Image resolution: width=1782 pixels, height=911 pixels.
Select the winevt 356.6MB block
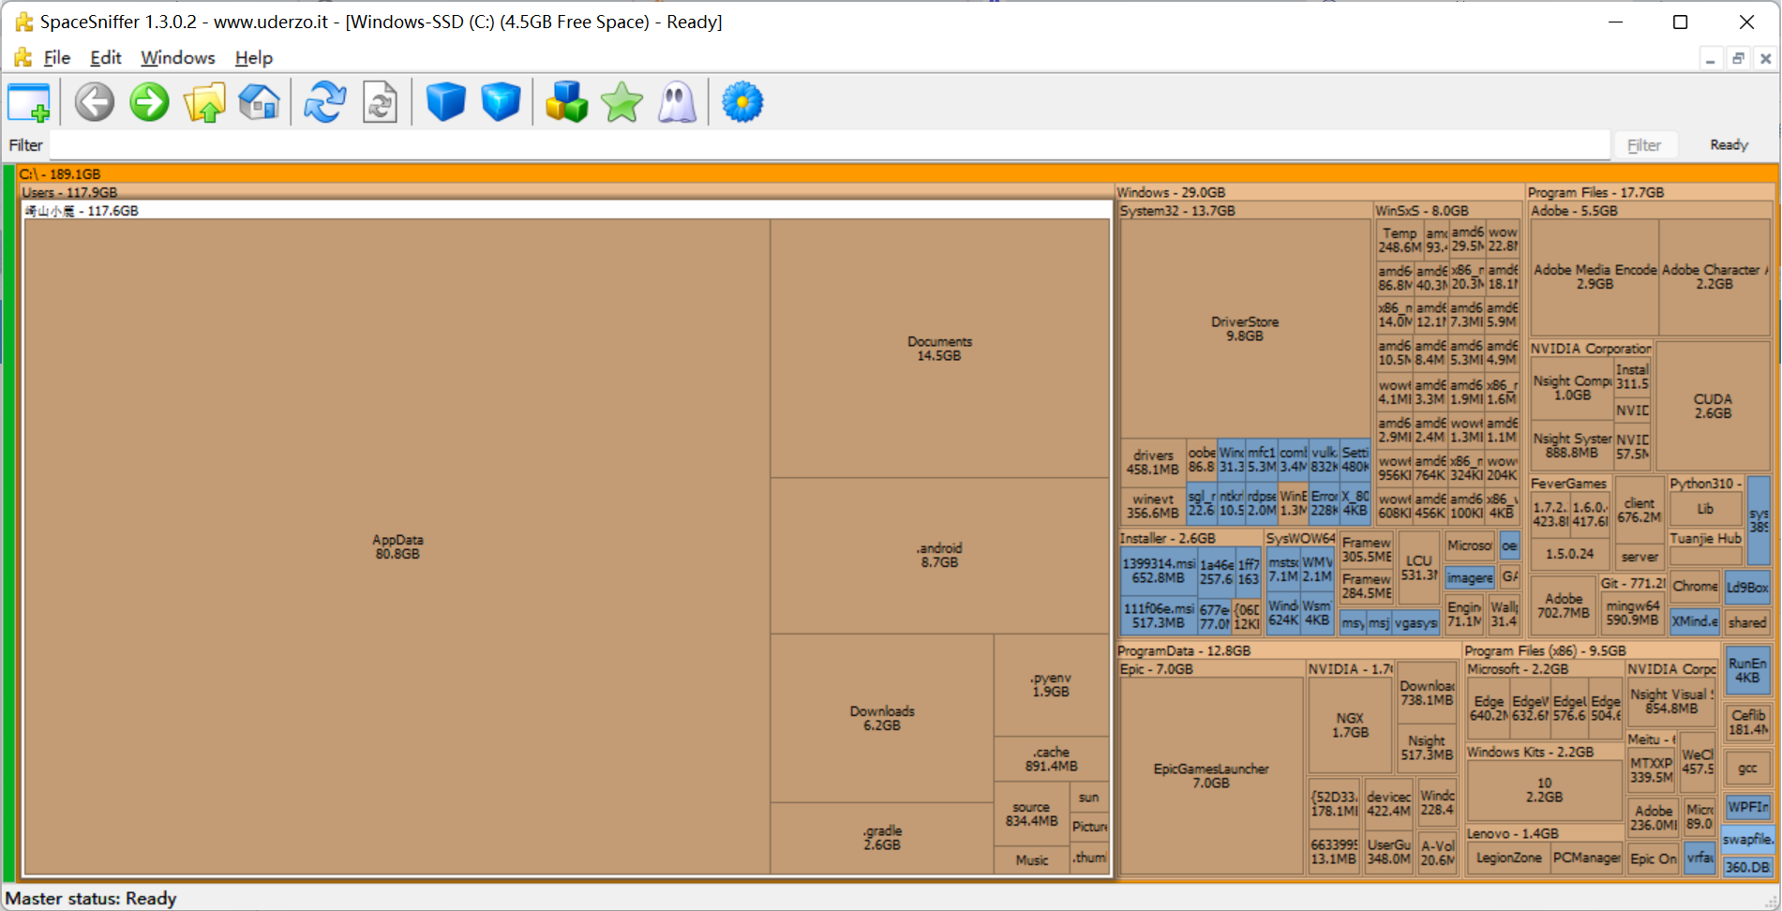[1153, 506]
